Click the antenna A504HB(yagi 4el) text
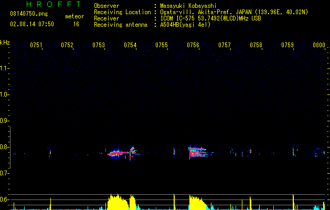Screen dimensions: 330x210 point(185,25)
